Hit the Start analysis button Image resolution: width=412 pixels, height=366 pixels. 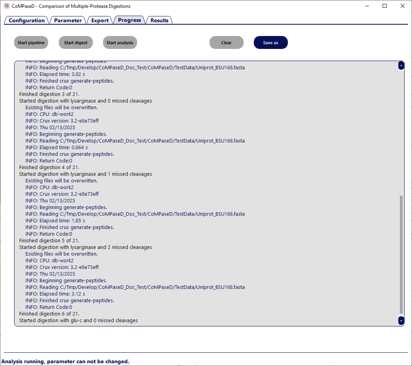pyautogui.click(x=120, y=43)
